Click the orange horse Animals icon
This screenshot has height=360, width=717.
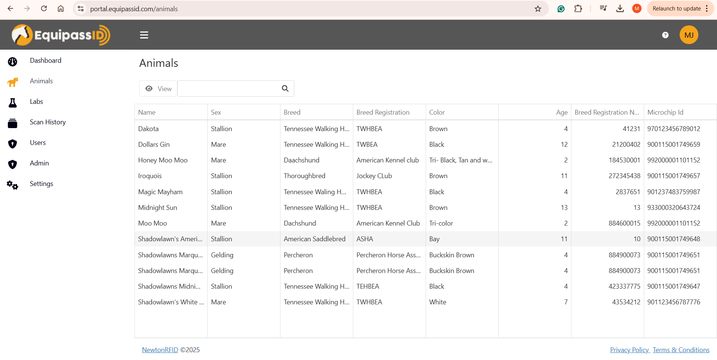13,82
